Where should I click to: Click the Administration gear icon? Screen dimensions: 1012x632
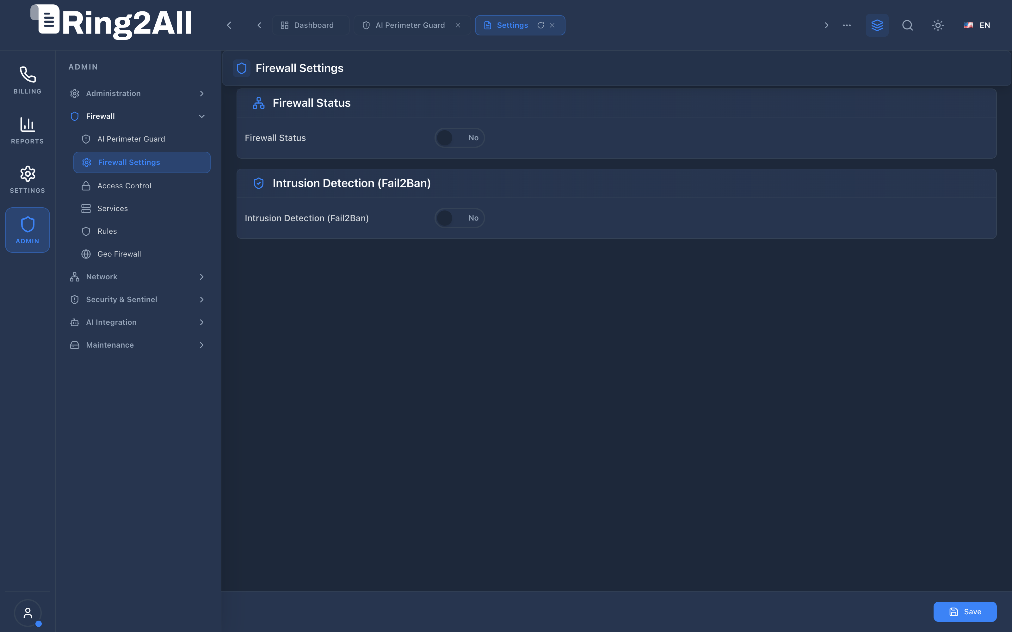[x=74, y=93]
